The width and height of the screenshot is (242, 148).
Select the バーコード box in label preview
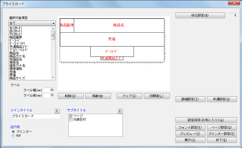point(112,51)
